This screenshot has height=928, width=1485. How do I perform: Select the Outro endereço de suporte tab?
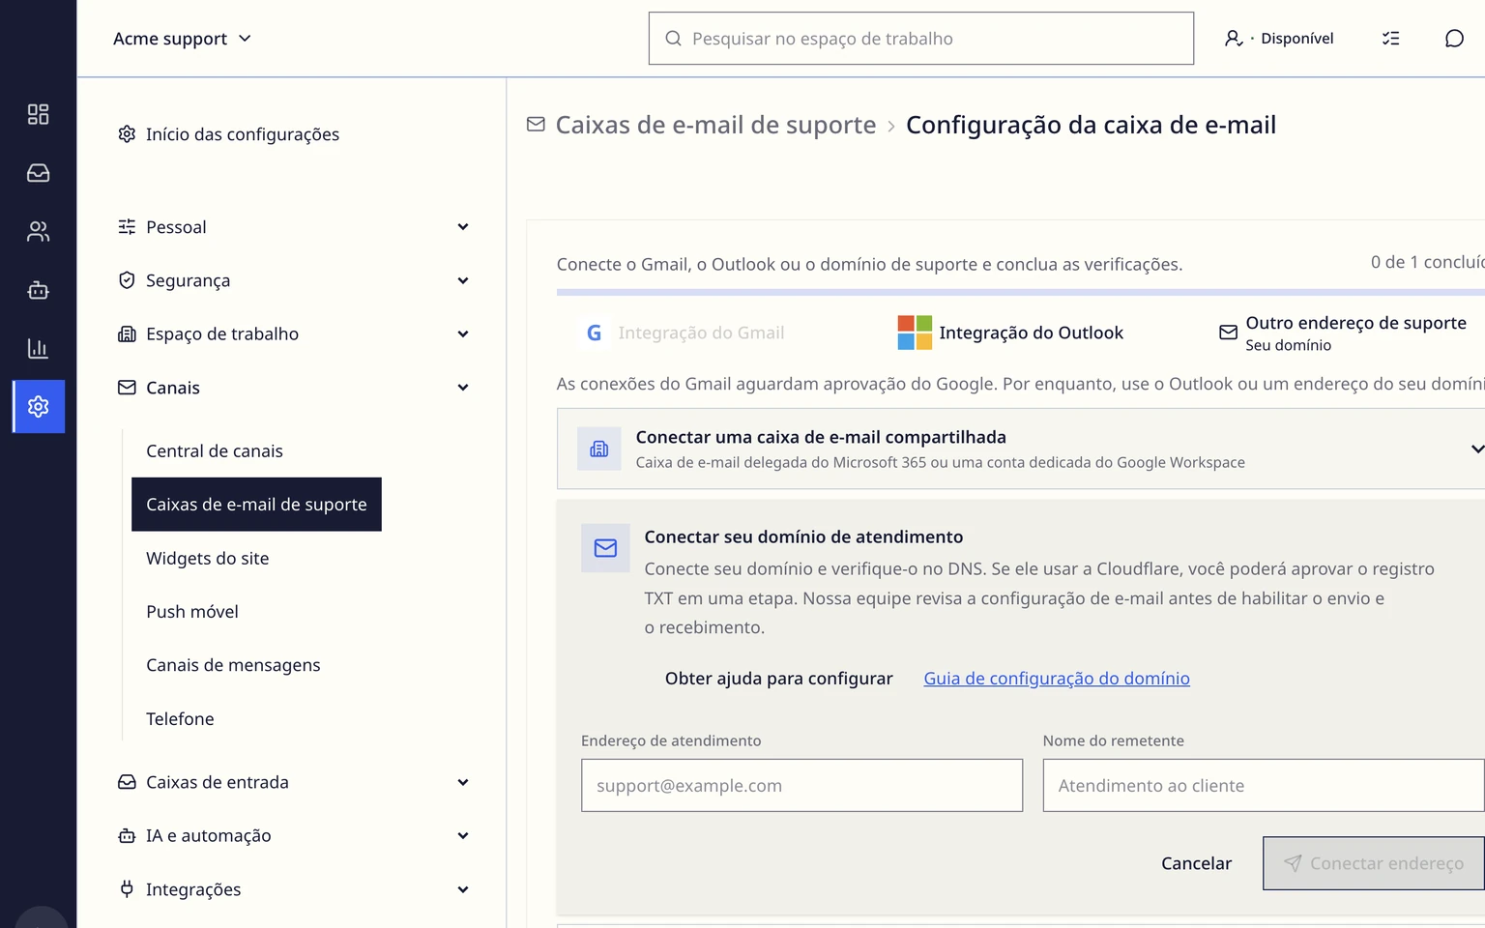1343,333
